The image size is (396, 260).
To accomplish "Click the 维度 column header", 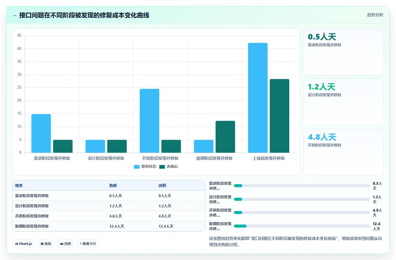I will 19,186.
